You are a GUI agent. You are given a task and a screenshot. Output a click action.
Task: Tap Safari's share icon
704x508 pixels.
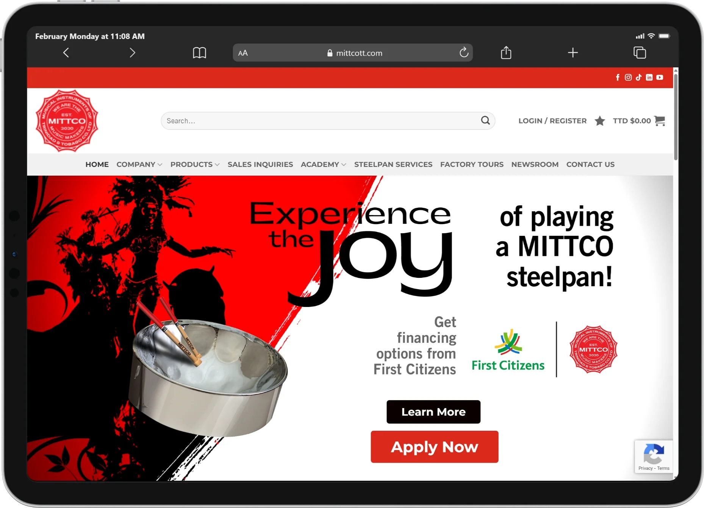(x=506, y=53)
